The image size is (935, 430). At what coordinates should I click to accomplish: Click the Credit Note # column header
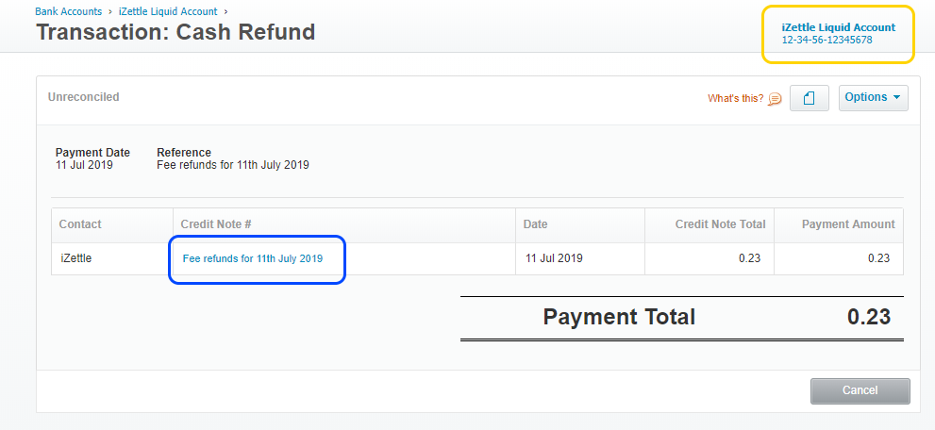tap(216, 224)
